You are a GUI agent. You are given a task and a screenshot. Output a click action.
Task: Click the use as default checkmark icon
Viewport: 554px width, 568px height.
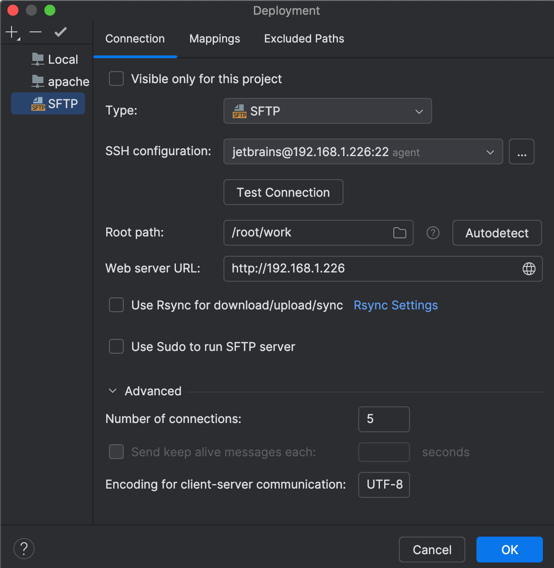(60, 32)
